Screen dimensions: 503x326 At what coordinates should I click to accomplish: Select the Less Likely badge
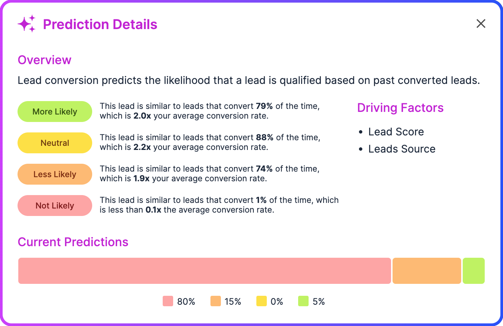click(x=54, y=174)
